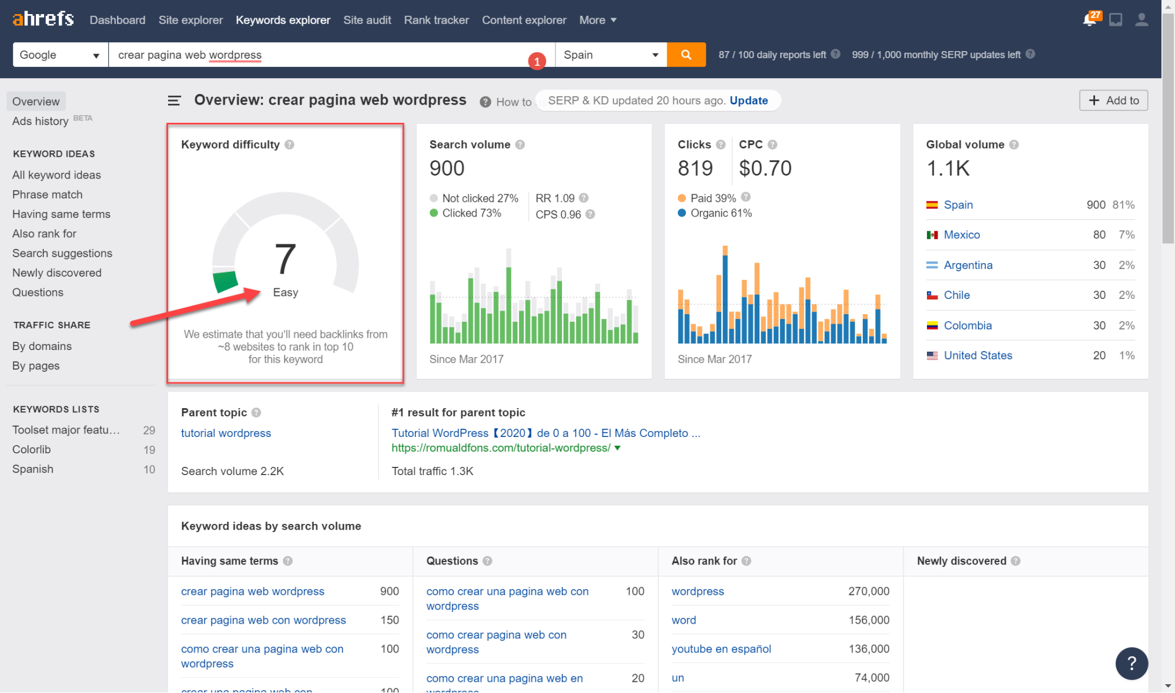Open the notifications bell icon
This screenshot has width=1175, height=693.
click(1090, 19)
